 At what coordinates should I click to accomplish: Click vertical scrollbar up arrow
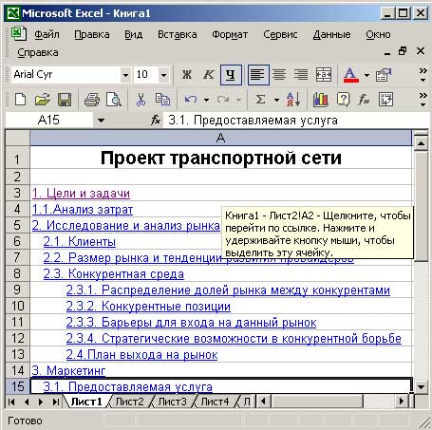pos(421,143)
